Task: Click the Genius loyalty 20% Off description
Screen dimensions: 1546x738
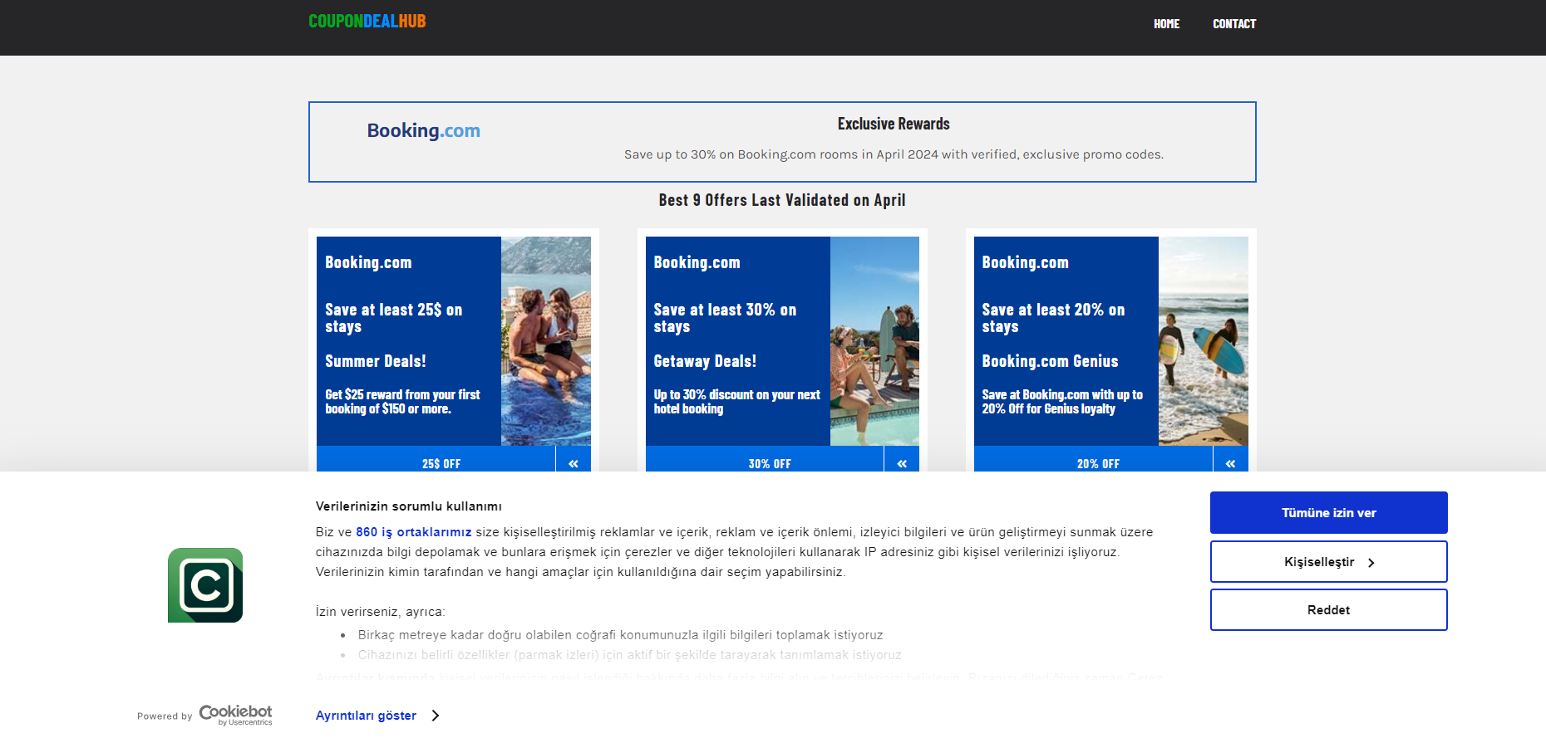Action: click(1062, 402)
